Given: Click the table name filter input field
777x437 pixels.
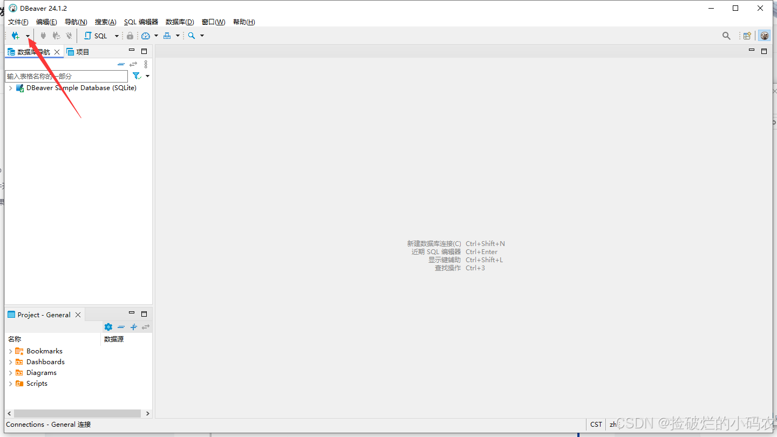Looking at the screenshot, I should [66, 76].
